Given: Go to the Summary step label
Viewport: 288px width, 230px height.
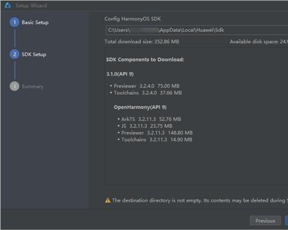Looking at the screenshot, I should point(32,86).
